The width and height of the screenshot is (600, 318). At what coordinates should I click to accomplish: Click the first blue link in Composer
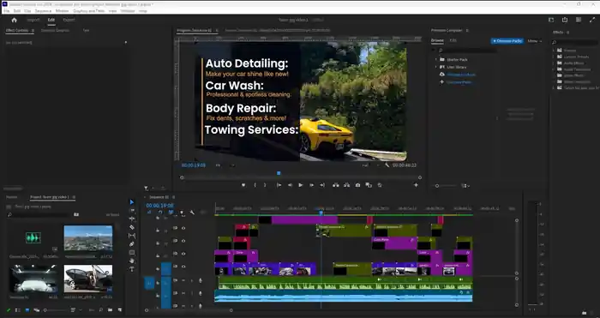click(461, 75)
